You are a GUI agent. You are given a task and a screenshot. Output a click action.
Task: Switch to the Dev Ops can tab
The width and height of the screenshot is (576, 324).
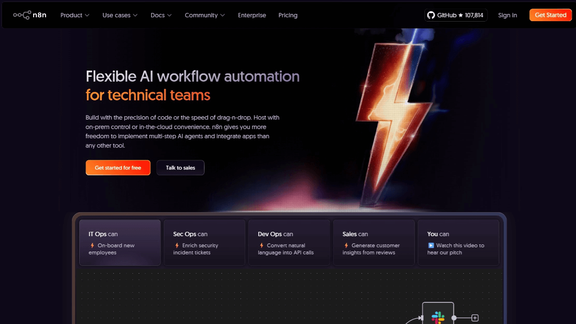[289, 242]
